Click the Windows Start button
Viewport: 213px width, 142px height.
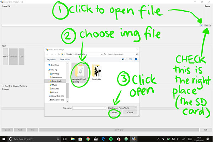3,139
